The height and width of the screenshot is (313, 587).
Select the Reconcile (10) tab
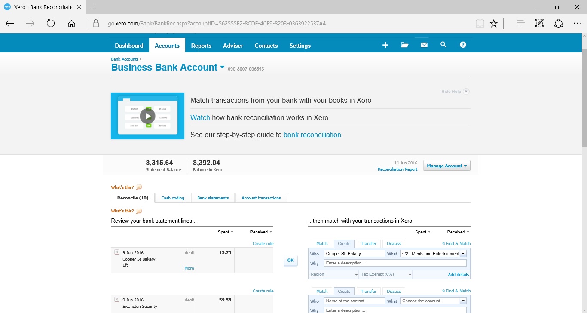pyautogui.click(x=133, y=198)
